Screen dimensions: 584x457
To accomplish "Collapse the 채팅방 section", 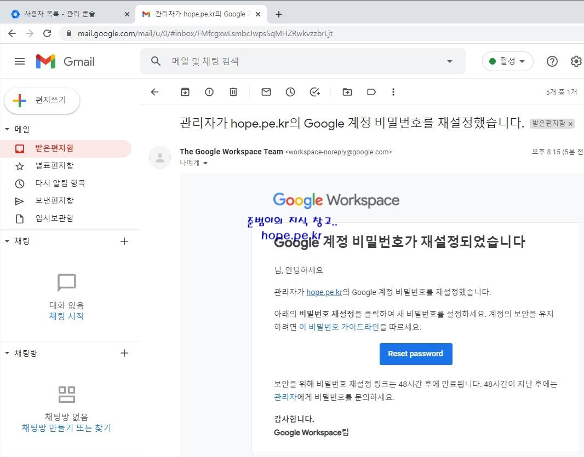I will [7, 353].
